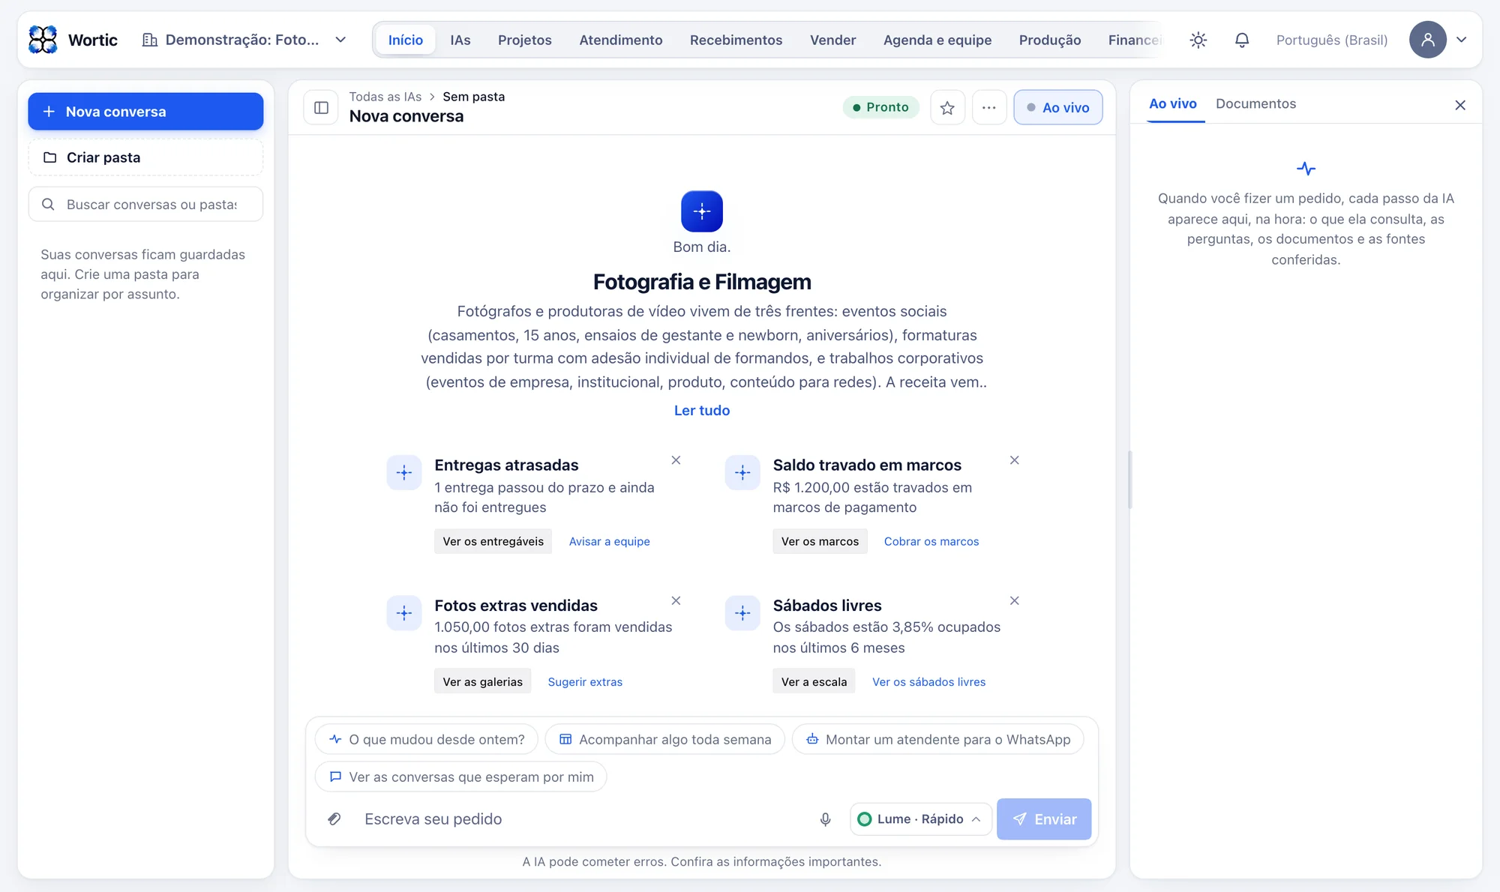Screen dimensions: 1500x892
Task: Click the user avatar icon
Action: 1427,40
